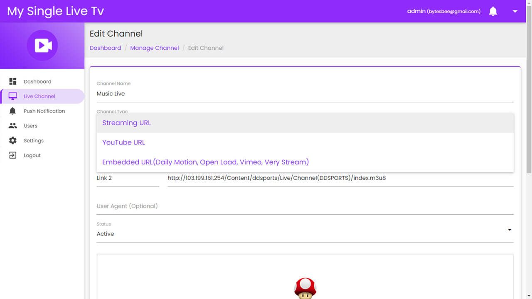
Task: Click the Link 2 label field
Action: [x=128, y=178]
